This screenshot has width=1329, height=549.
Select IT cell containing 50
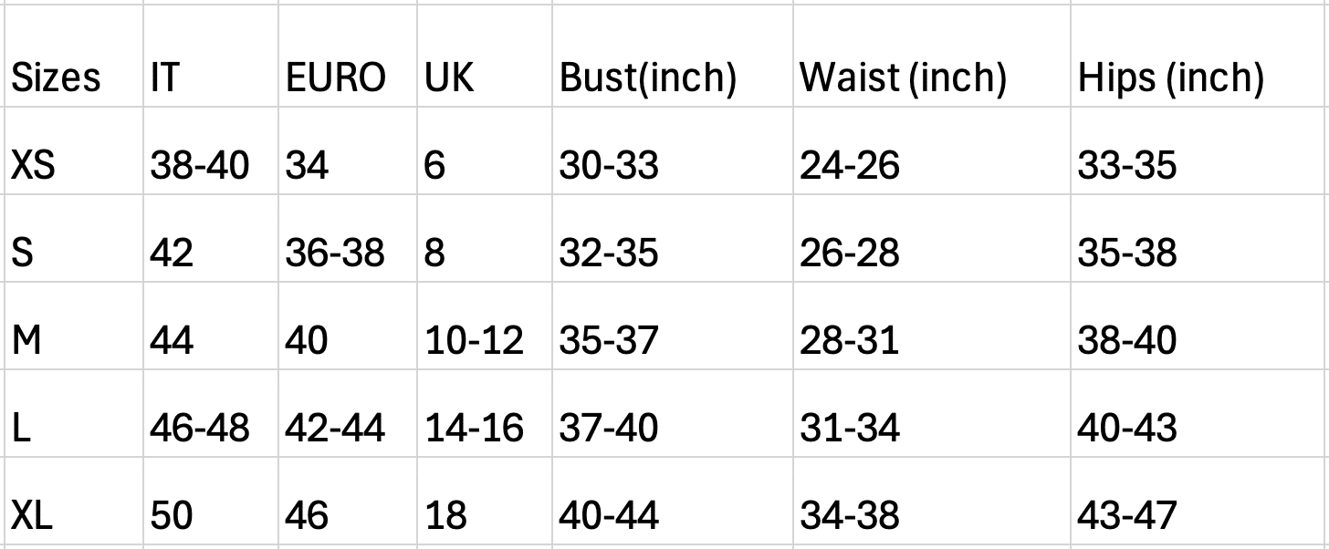click(211, 501)
